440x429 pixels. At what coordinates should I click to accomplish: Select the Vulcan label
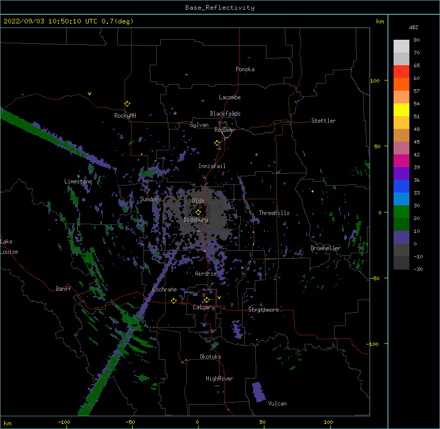pos(277,404)
